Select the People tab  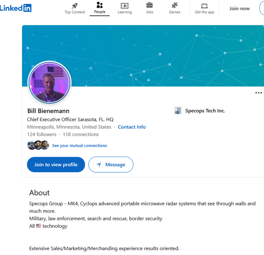(x=100, y=8)
